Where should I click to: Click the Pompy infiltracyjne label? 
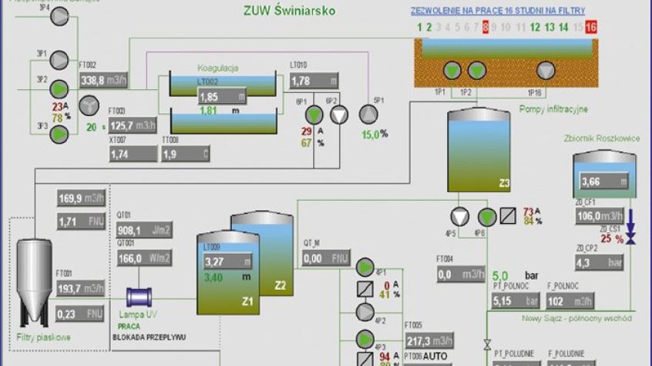point(553,109)
